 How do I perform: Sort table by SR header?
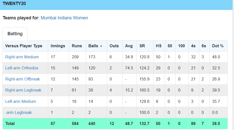pos(142,46)
